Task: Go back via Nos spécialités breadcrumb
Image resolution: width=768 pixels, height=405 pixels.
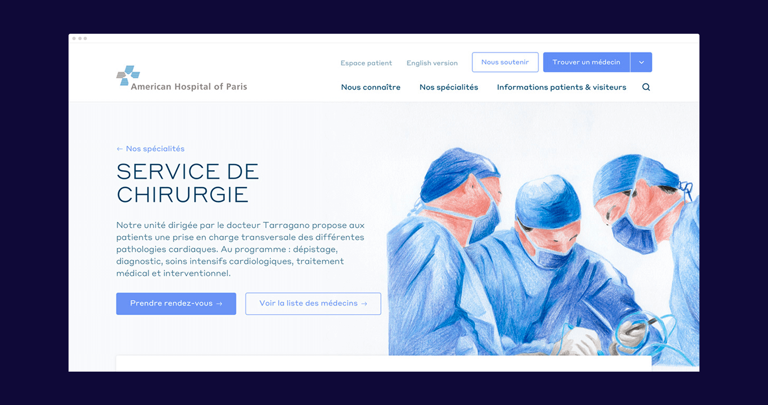Action: point(155,149)
